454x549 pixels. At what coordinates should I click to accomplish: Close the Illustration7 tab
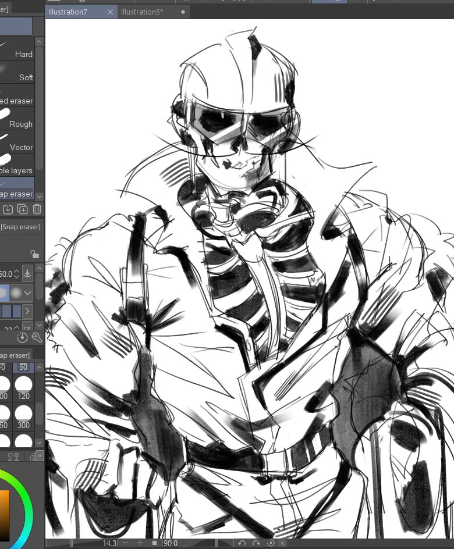tap(111, 12)
